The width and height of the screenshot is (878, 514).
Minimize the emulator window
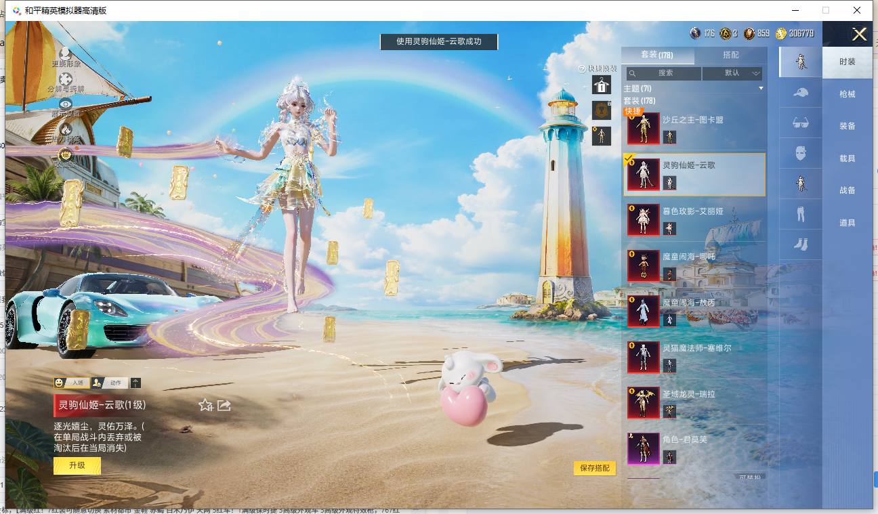[795, 10]
